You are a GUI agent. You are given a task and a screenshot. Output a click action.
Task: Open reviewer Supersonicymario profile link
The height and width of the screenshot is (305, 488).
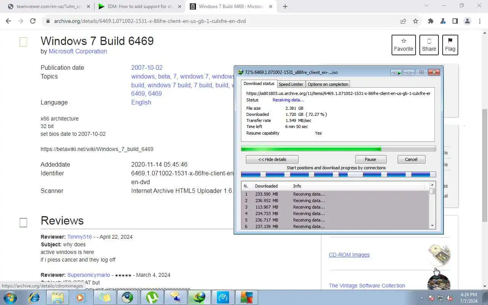pos(88,275)
